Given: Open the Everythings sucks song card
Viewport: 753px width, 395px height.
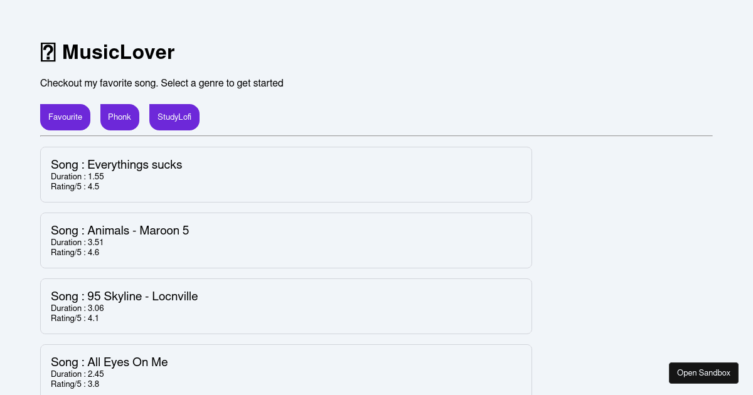Looking at the screenshot, I should (286, 174).
